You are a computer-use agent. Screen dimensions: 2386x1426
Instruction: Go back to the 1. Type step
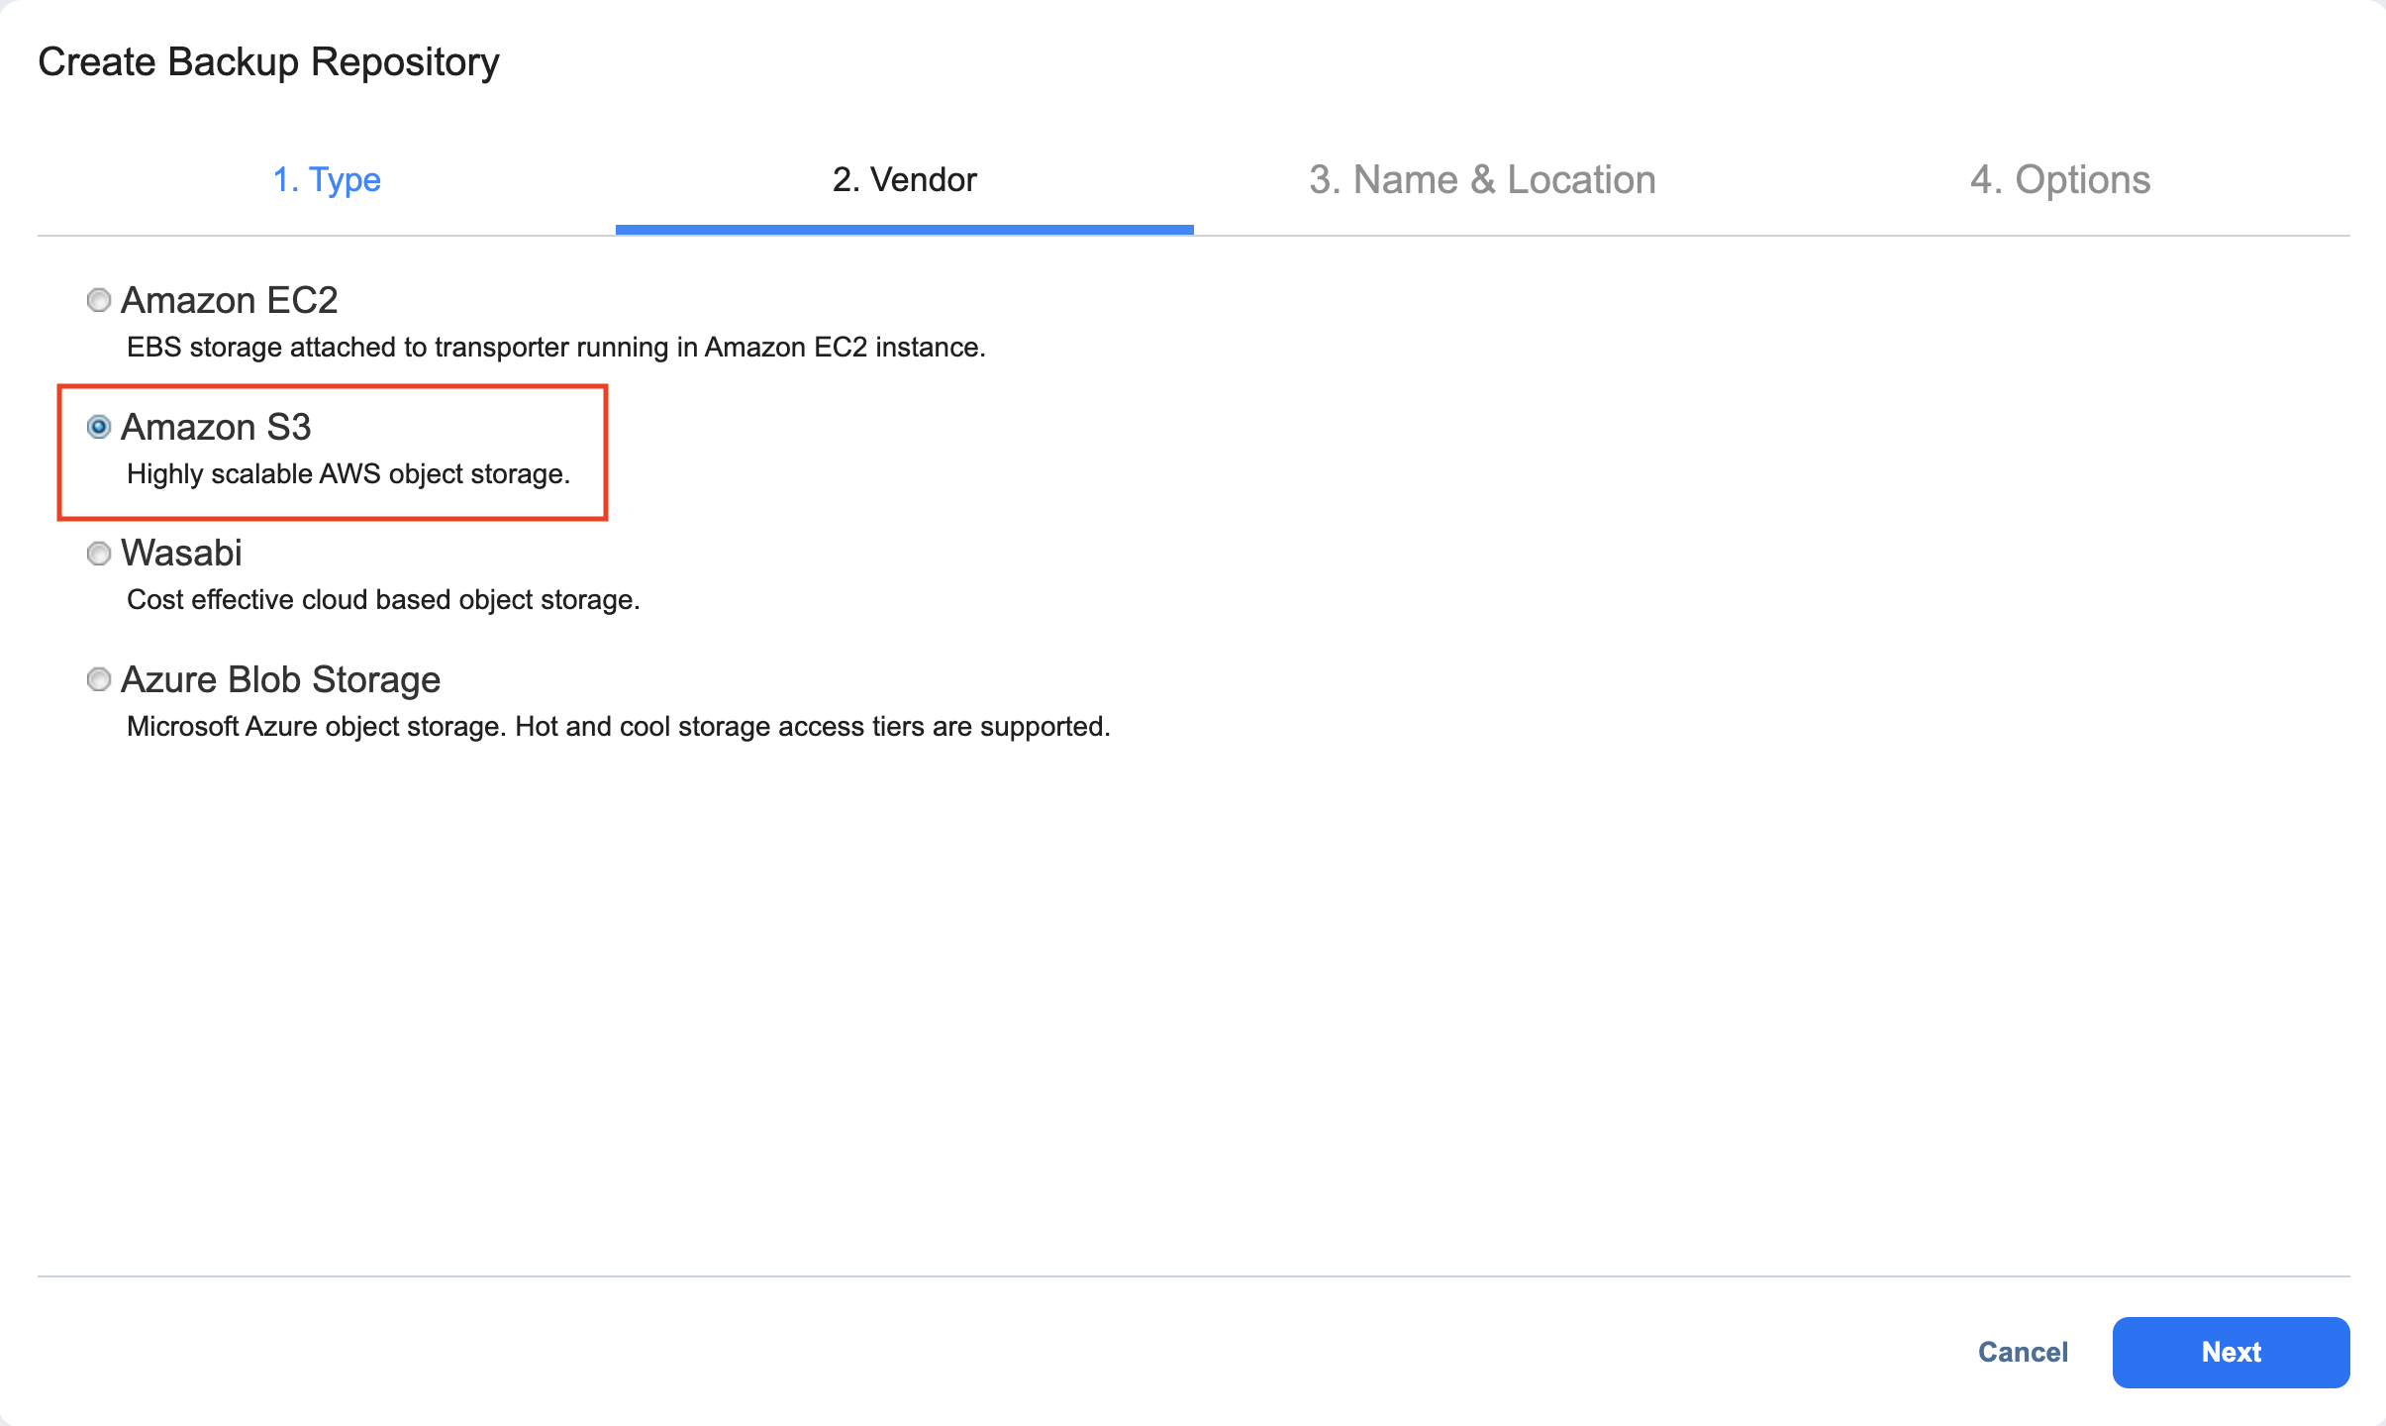(327, 180)
